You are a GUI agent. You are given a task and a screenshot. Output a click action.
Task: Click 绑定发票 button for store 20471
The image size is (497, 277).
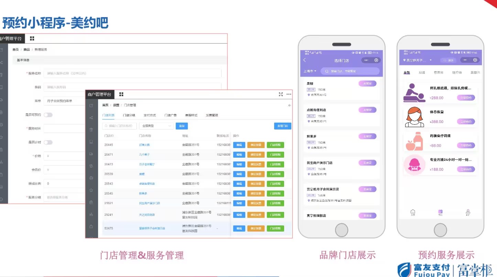[x=256, y=155]
